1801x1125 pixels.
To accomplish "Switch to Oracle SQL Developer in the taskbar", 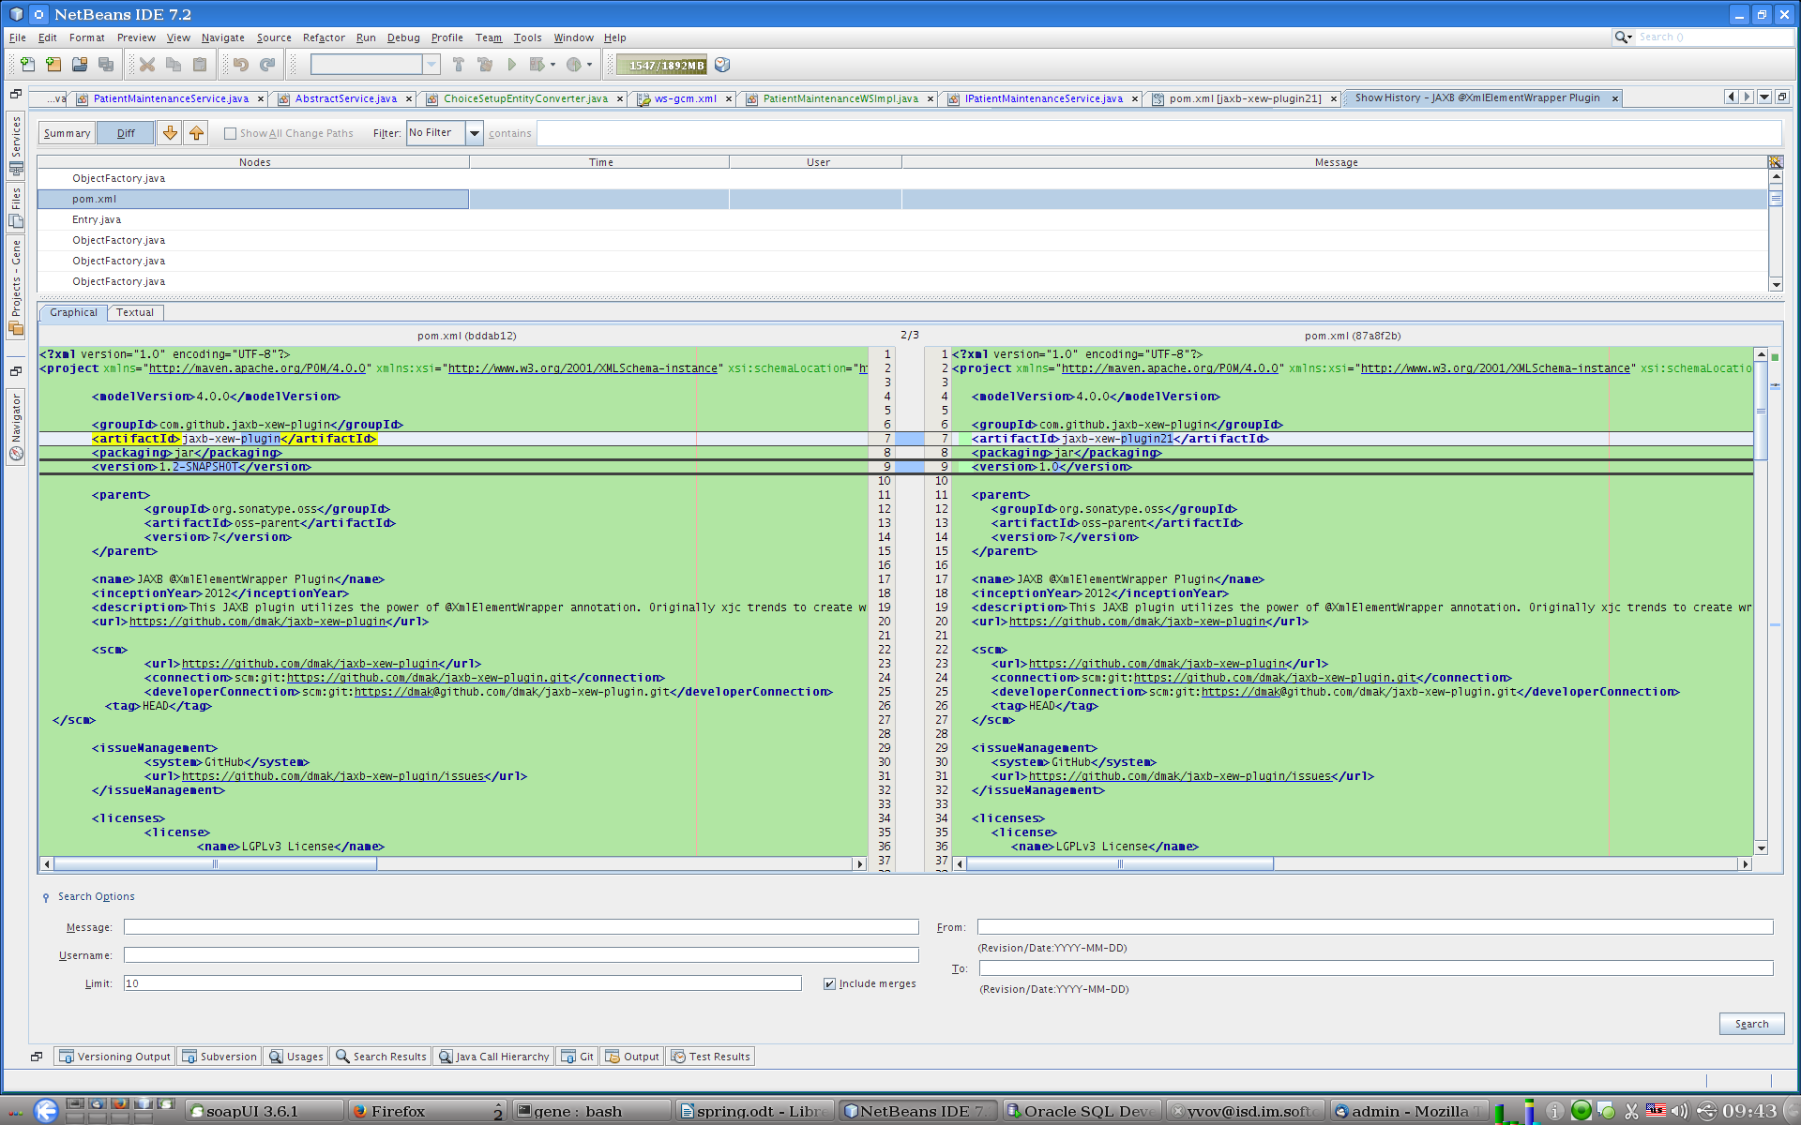I will coord(1082,1111).
